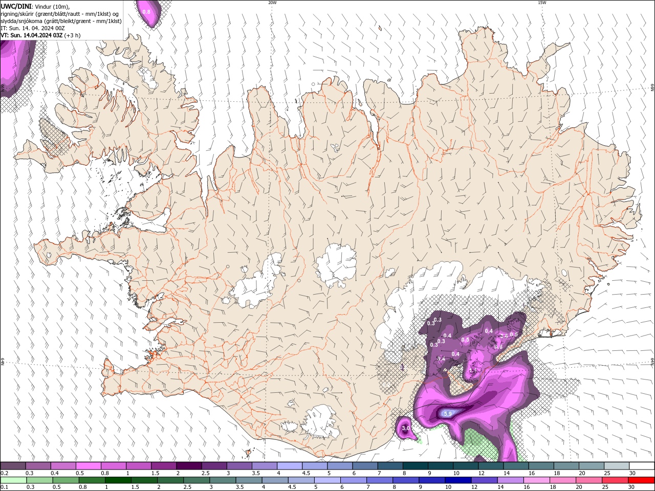
Task: Click the '0.1' label in the lower legend
Action: pos(4,487)
